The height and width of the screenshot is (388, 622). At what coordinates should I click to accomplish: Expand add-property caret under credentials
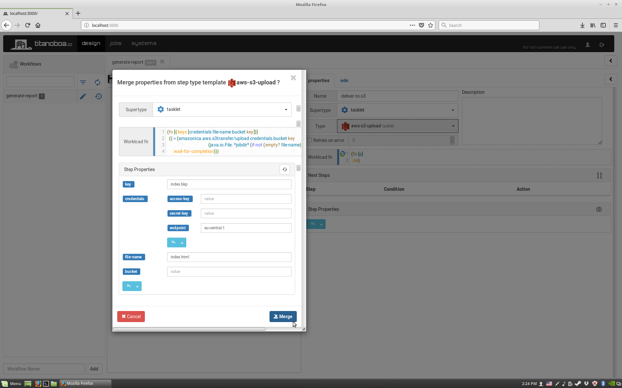click(x=182, y=242)
